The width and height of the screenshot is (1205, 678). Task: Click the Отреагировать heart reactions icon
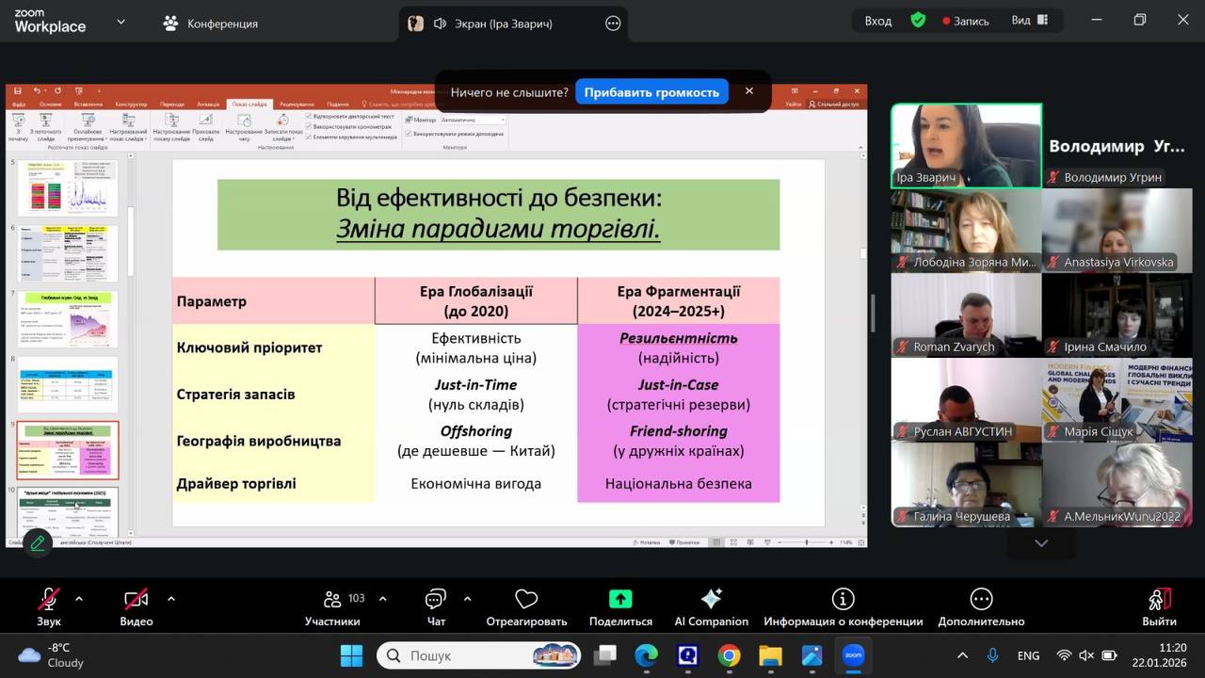point(526,600)
